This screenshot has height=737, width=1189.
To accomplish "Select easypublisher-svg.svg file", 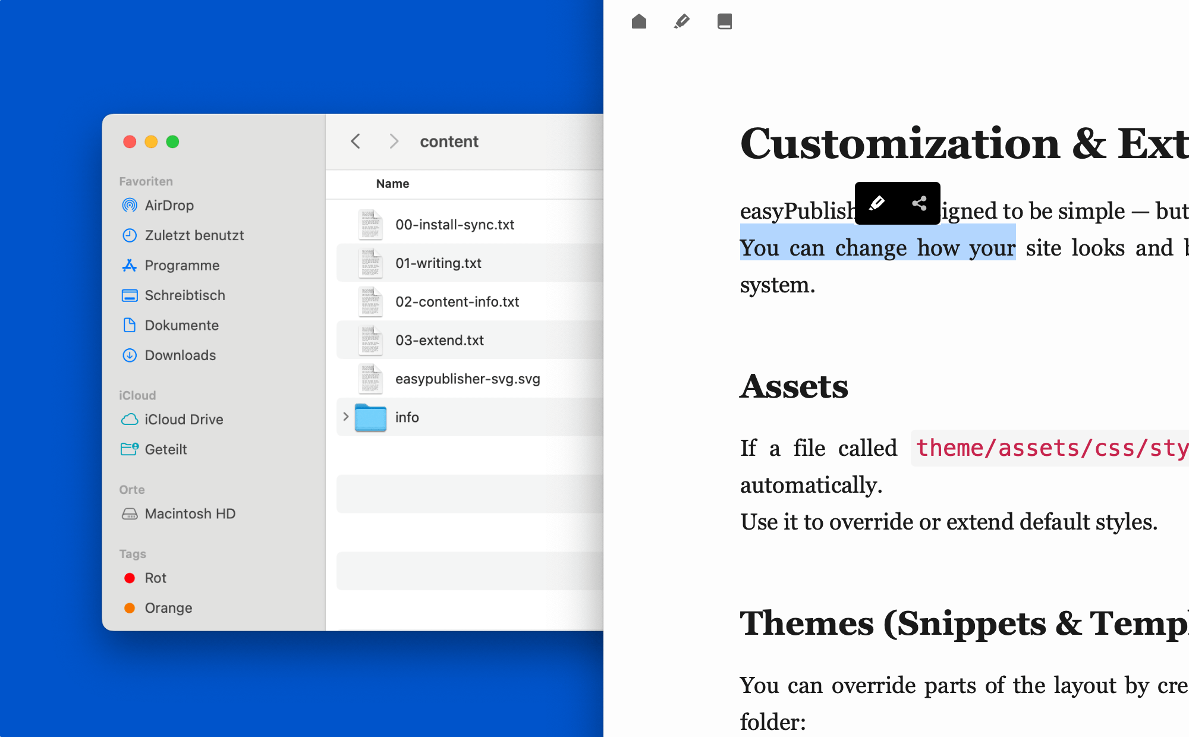I will 467,379.
